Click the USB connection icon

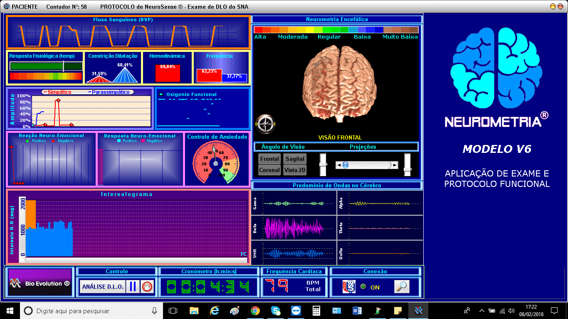pyautogui.click(x=349, y=287)
